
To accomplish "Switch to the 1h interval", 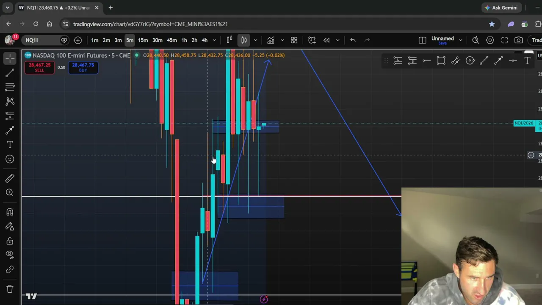I will [x=184, y=40].
